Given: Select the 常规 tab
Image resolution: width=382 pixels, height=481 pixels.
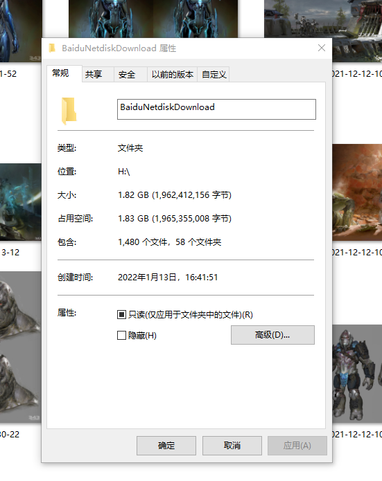Looking at the screenshot, I should (x=60, y=73).
